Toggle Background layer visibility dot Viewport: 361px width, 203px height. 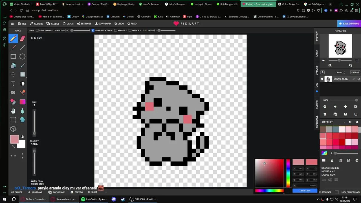pos(322,79)
